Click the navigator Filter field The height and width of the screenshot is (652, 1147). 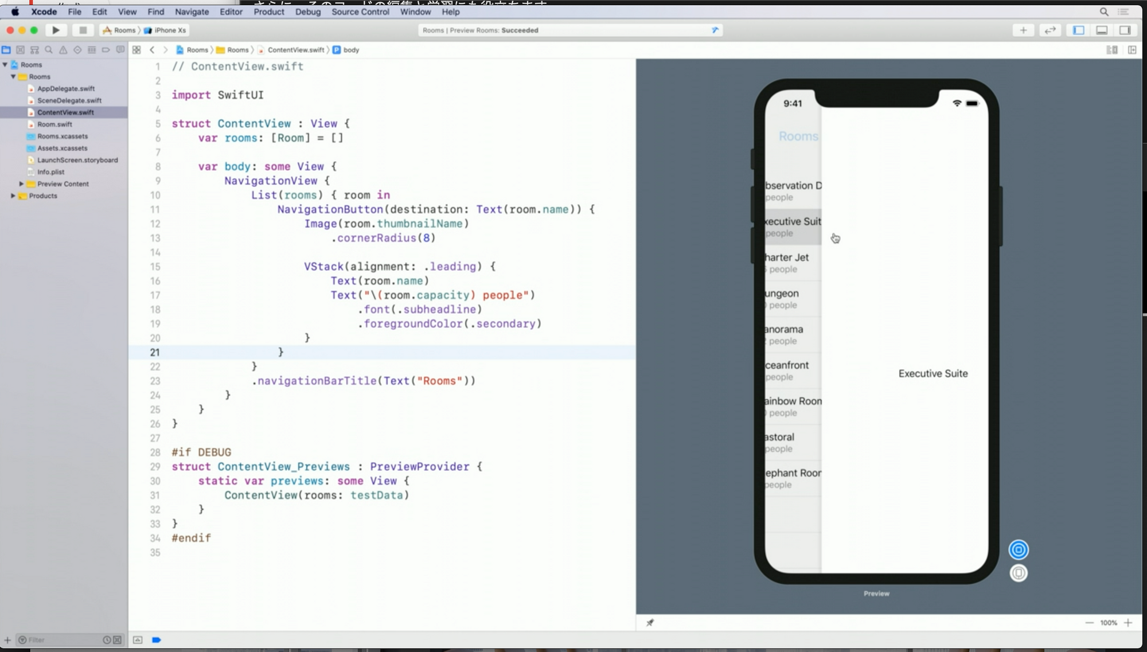pos(60,640)
